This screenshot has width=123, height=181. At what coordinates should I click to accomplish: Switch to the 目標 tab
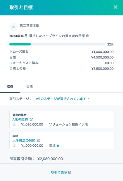(x=30, y=87)
